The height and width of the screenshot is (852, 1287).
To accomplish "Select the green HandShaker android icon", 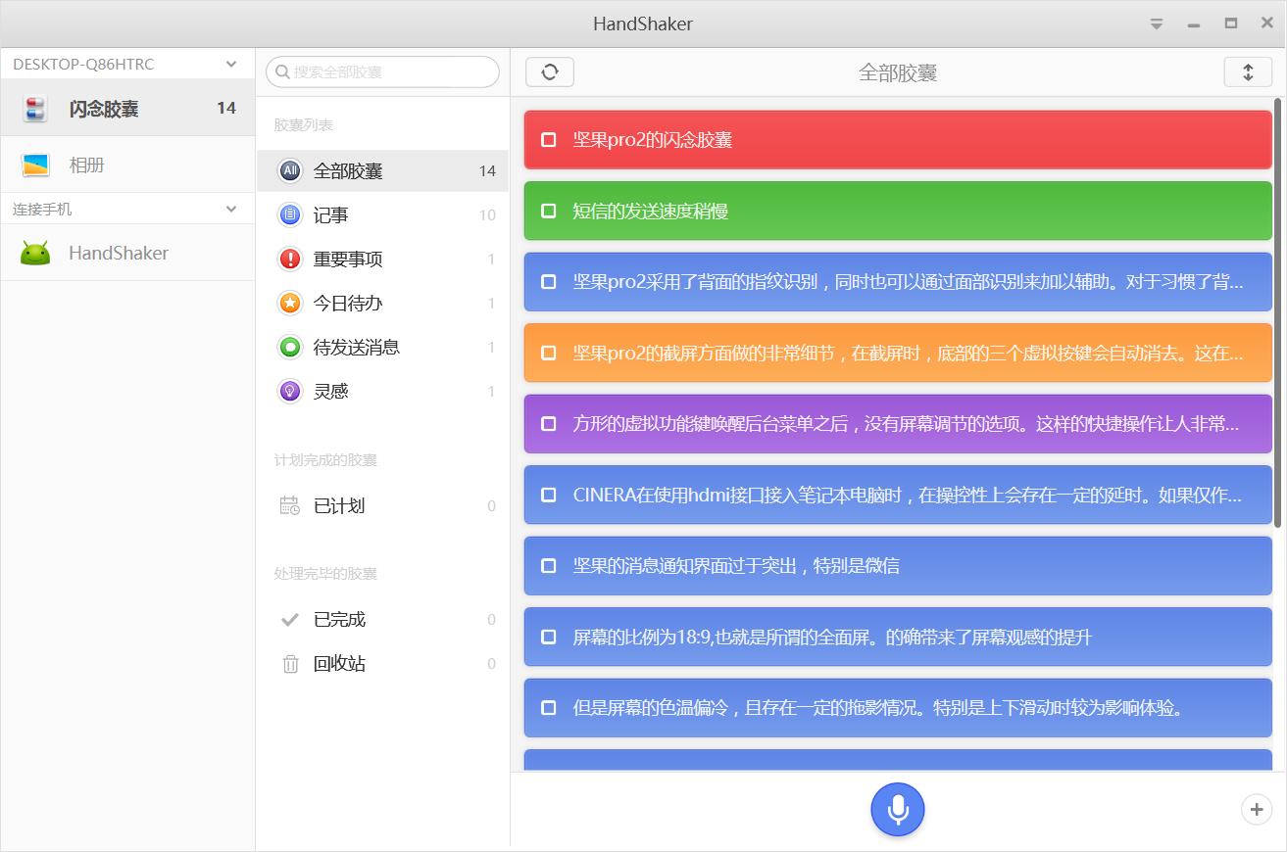I will (x=35, y=253).
